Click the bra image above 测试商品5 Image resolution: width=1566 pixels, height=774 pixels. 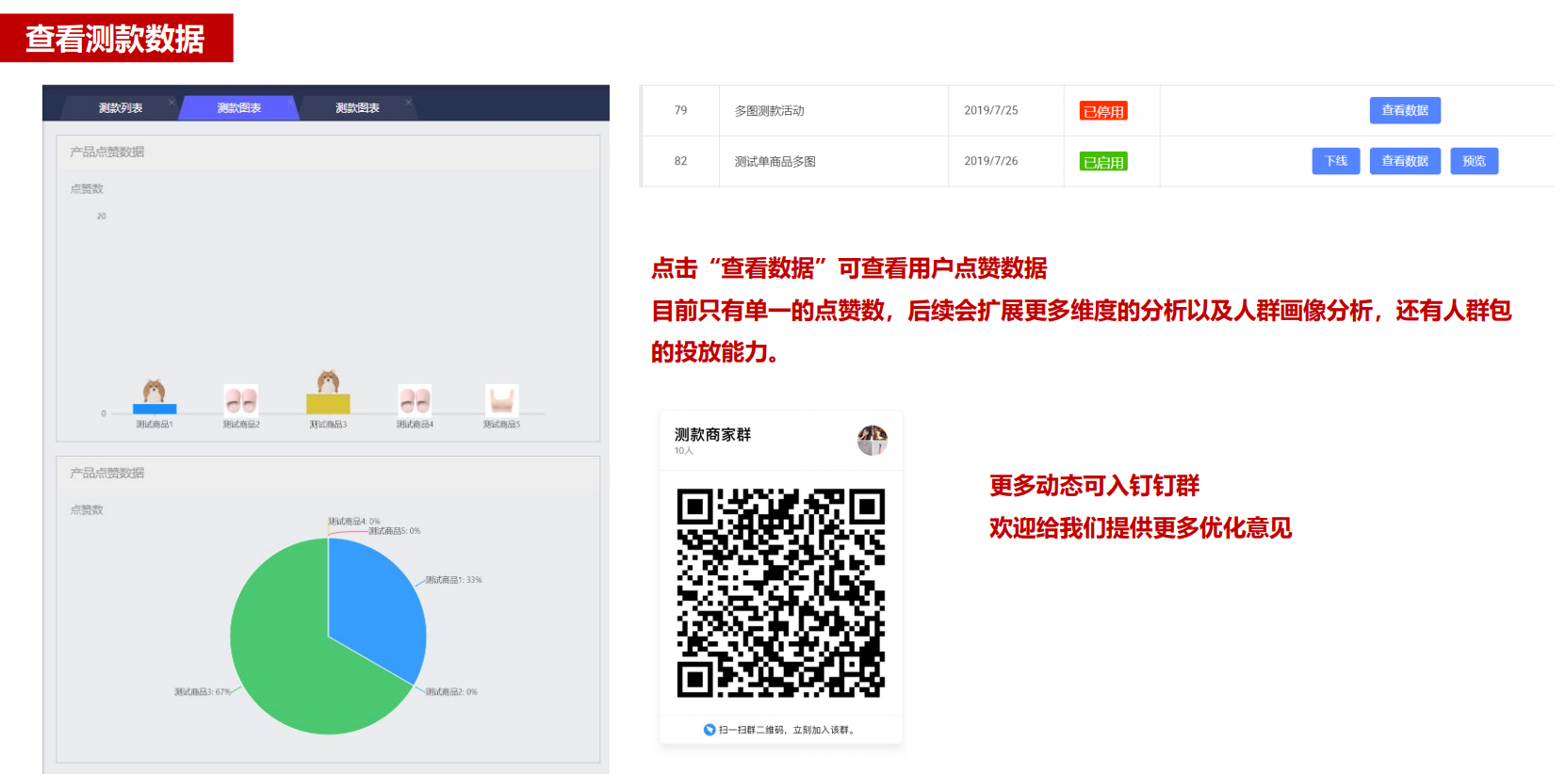(501, 400)
